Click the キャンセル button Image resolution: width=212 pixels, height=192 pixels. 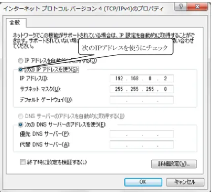point(185,182)
